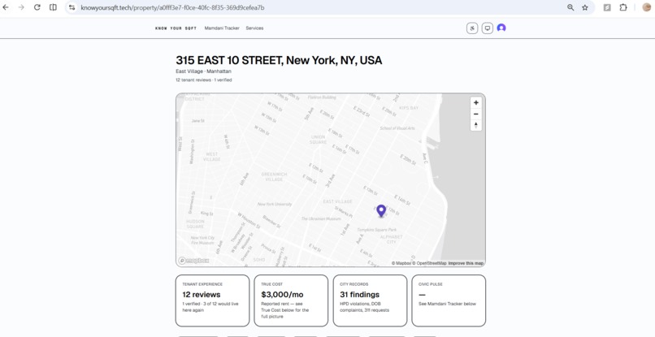Open the site information icon in address bar
This screenshot has width=655, height=337.
tap(72, 7)
